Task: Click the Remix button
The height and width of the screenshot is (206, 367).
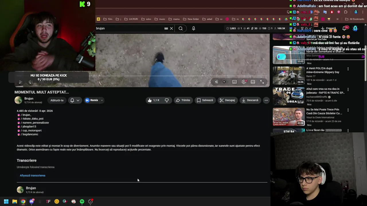Action: click(91, 100)
